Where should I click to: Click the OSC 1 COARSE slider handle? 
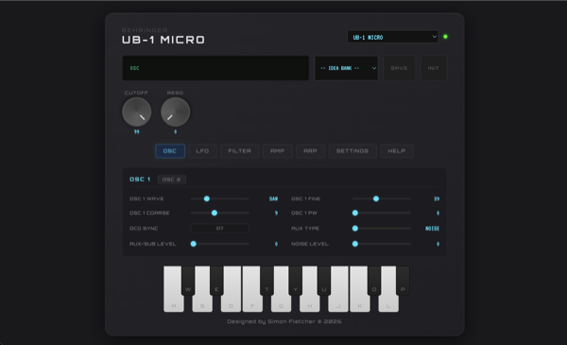[215, 213]
